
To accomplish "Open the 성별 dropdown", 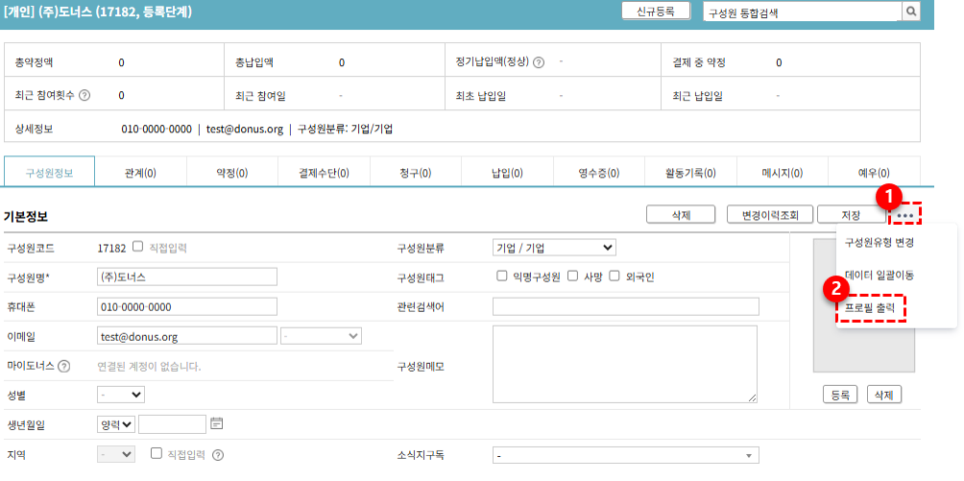I will click(121, 395).
